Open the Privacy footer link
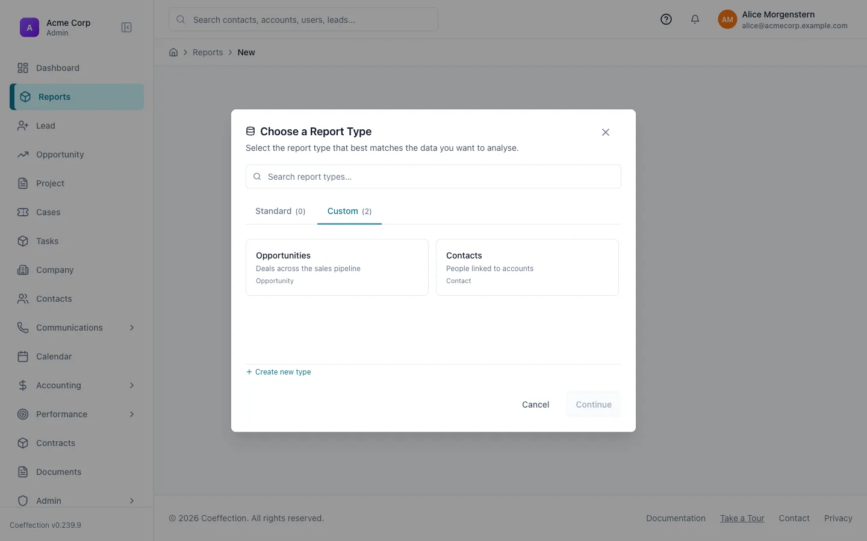 point(838,518)
